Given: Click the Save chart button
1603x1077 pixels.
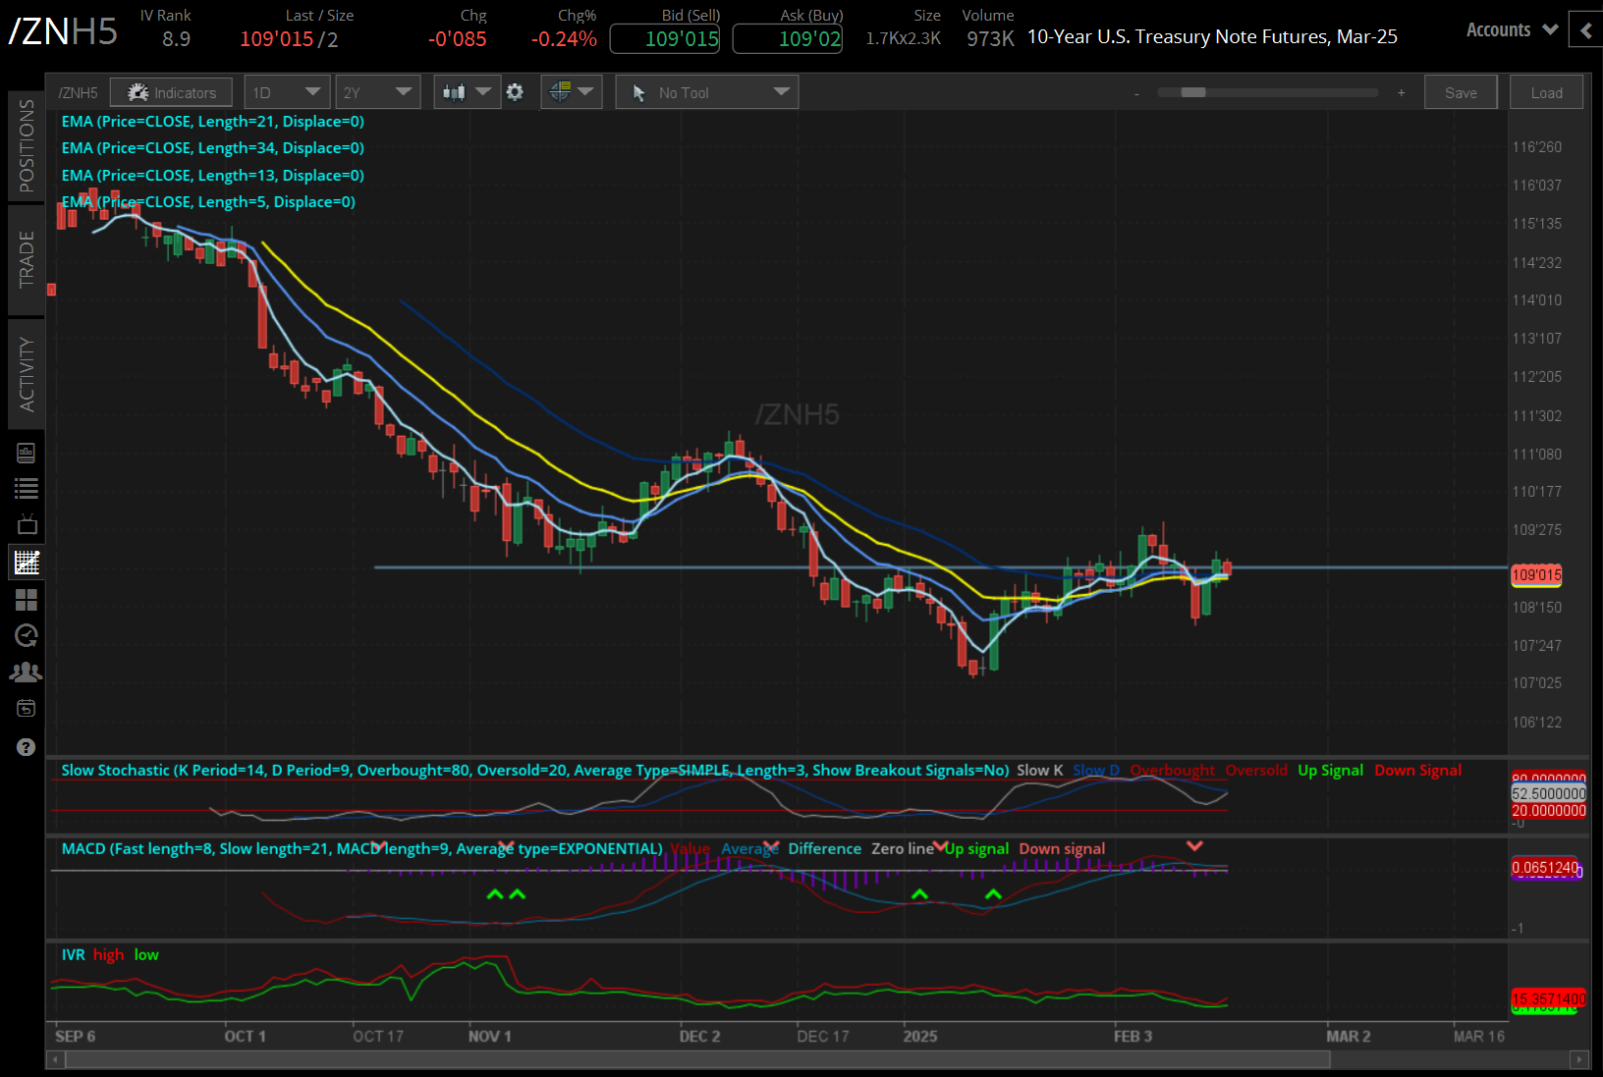Looking at the screenshot, I should coord(1461,91).
